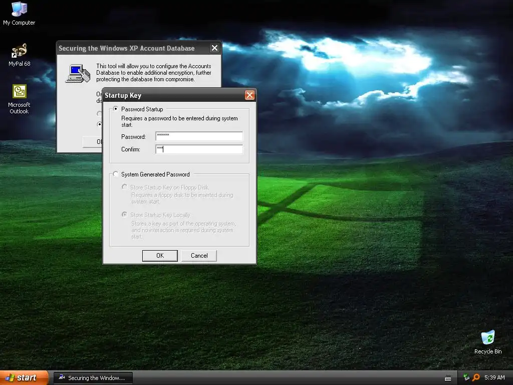Open My Computer desktop icon
This screenshot has width=513, height=385.
coord(19,13)
